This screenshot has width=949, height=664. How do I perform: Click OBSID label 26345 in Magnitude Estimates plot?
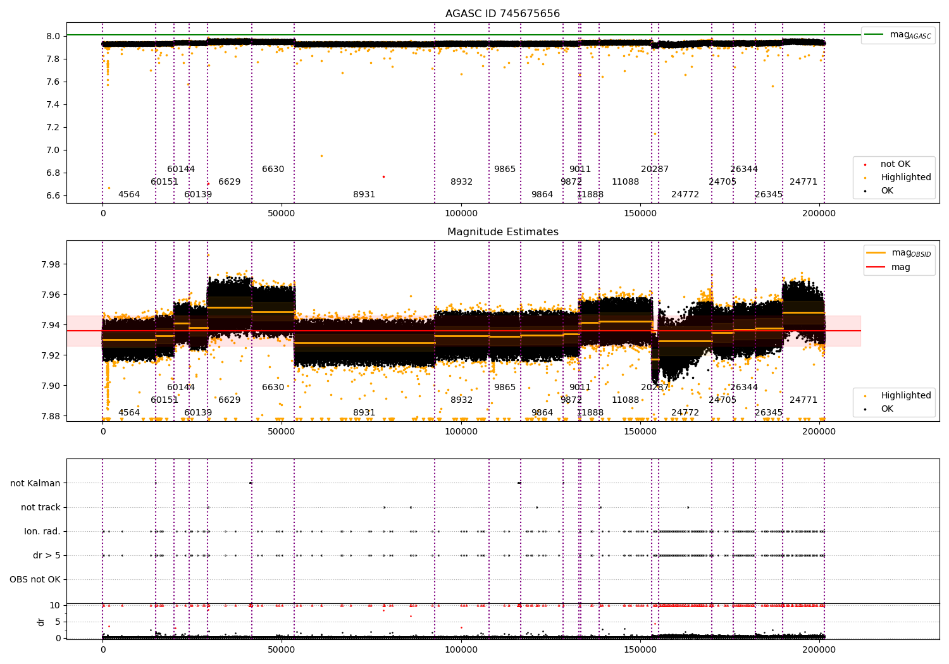769,413
